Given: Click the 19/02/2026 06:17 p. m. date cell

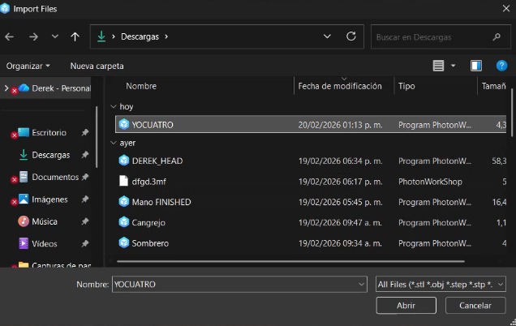Looking at the screenshot, I should pos(340,182).
